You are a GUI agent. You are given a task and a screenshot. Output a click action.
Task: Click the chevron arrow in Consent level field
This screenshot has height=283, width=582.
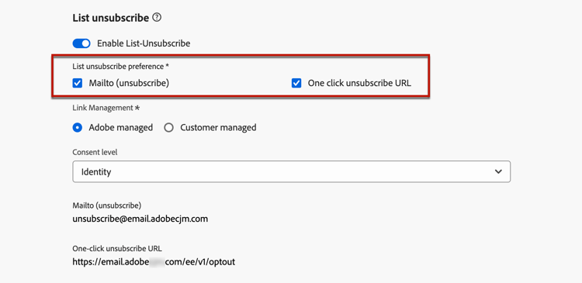498,171
